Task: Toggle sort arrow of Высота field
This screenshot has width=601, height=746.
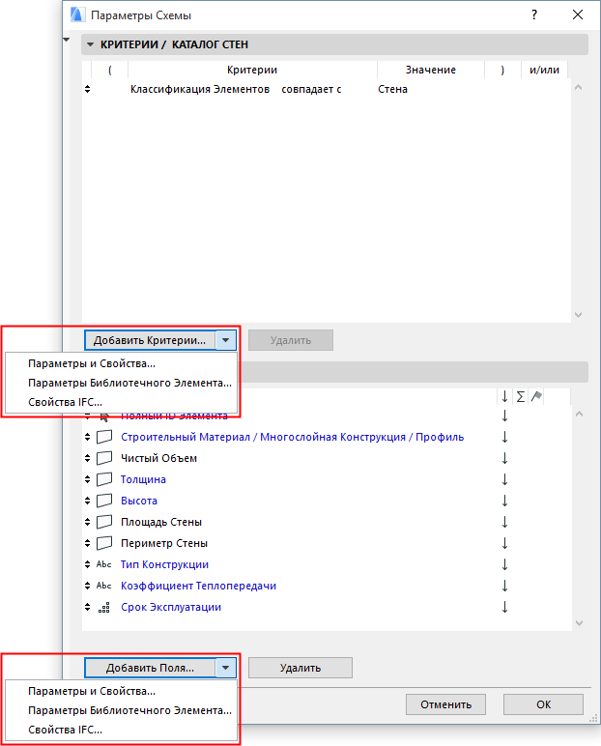Action: pyautogui.click(x=505, y=501)
